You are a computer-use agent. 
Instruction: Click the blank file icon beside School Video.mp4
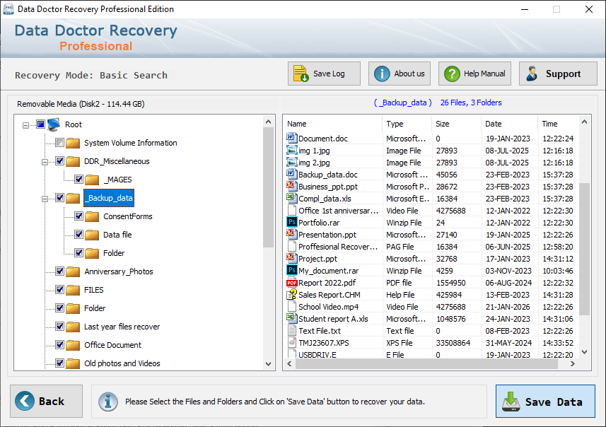click(292, 306)
